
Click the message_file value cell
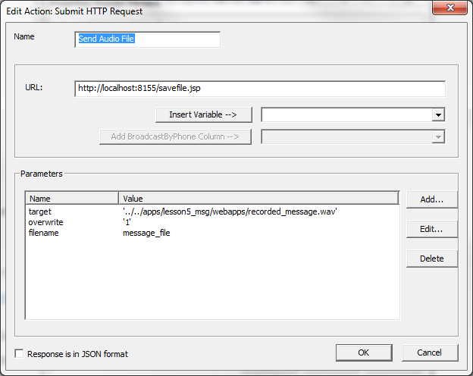[146, 233]
